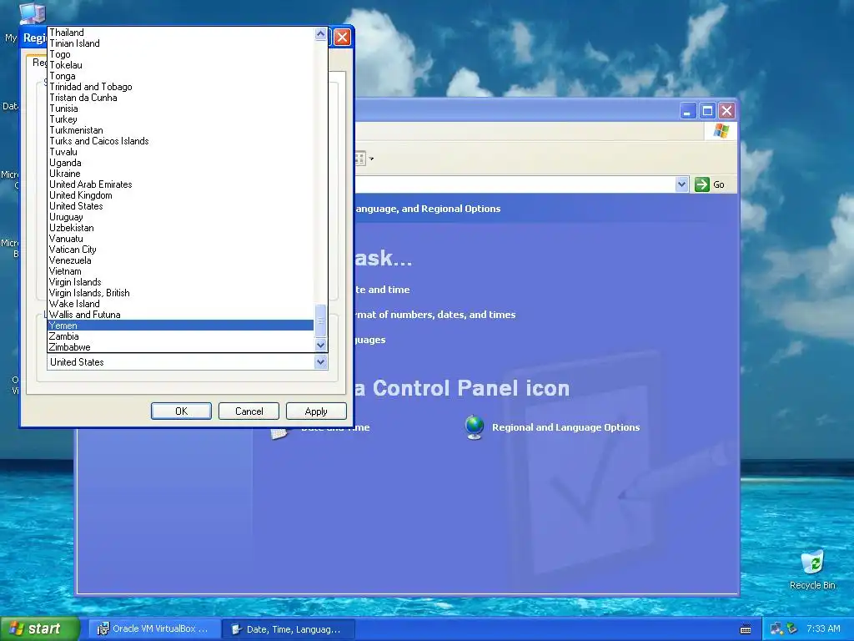Select Vatican City

[181, 250]
